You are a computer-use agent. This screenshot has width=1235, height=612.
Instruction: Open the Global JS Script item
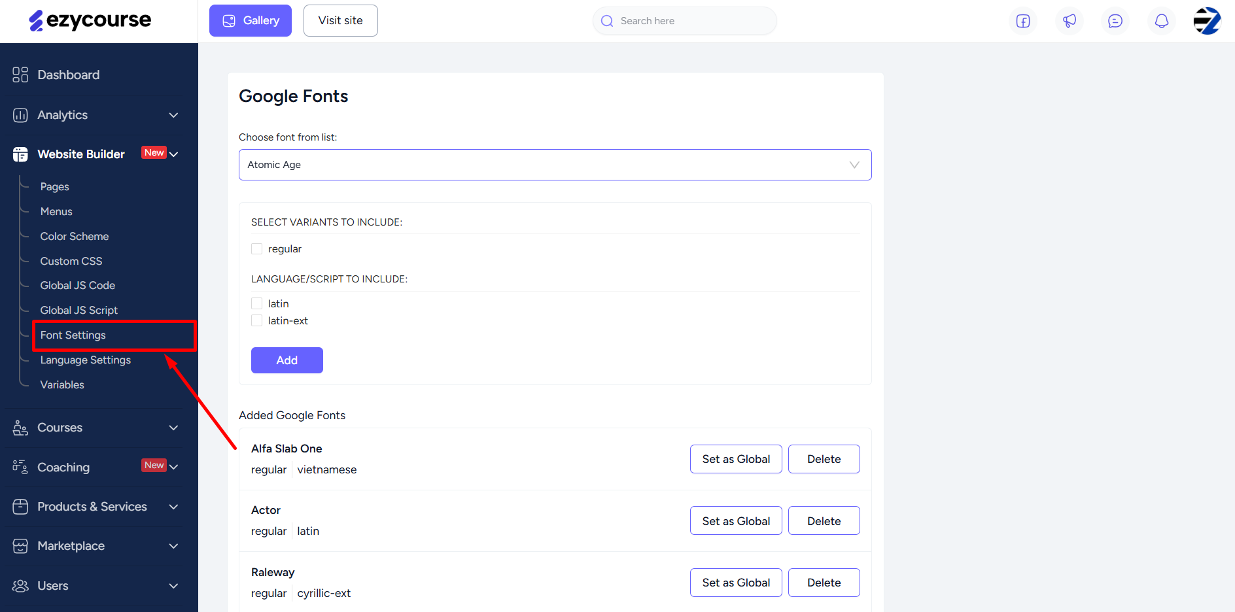click(x=79, y=311)
